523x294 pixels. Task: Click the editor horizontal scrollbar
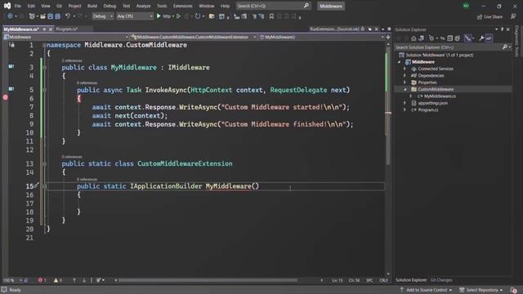(x=208, y=280)
